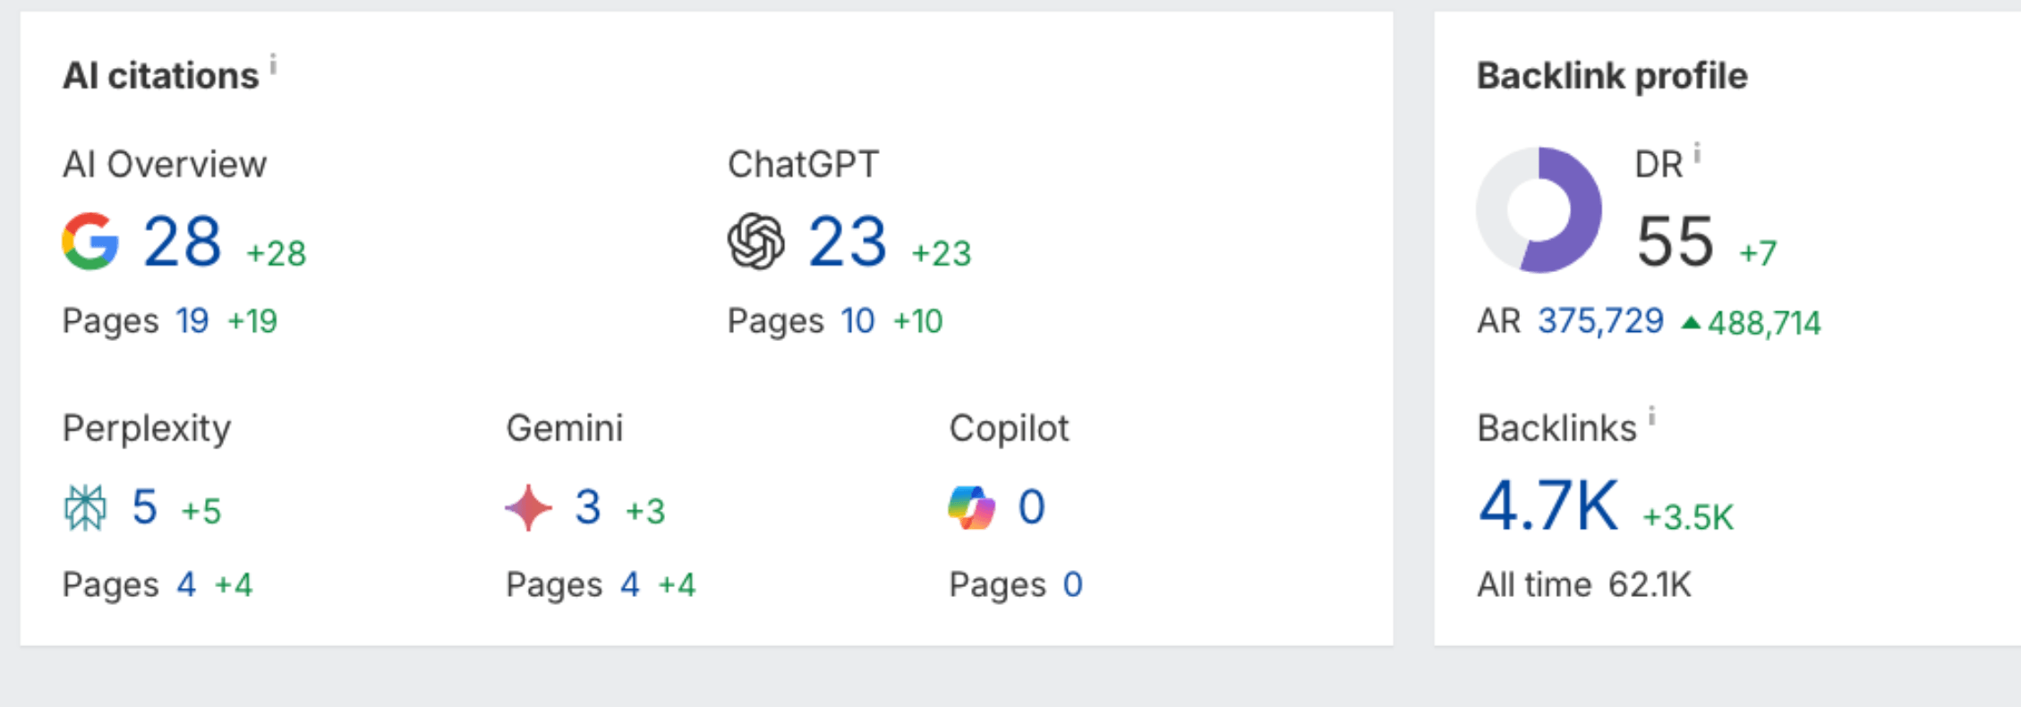Open the Copilot citations count 0

(x=1031, y=507)
